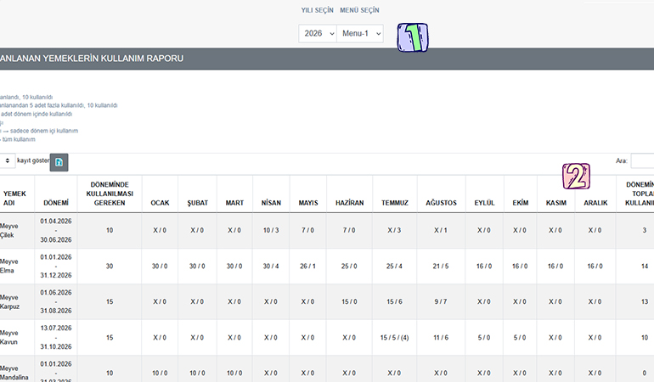
Task: Click the number 2 annotation badge
Action: tap(575, 177)
